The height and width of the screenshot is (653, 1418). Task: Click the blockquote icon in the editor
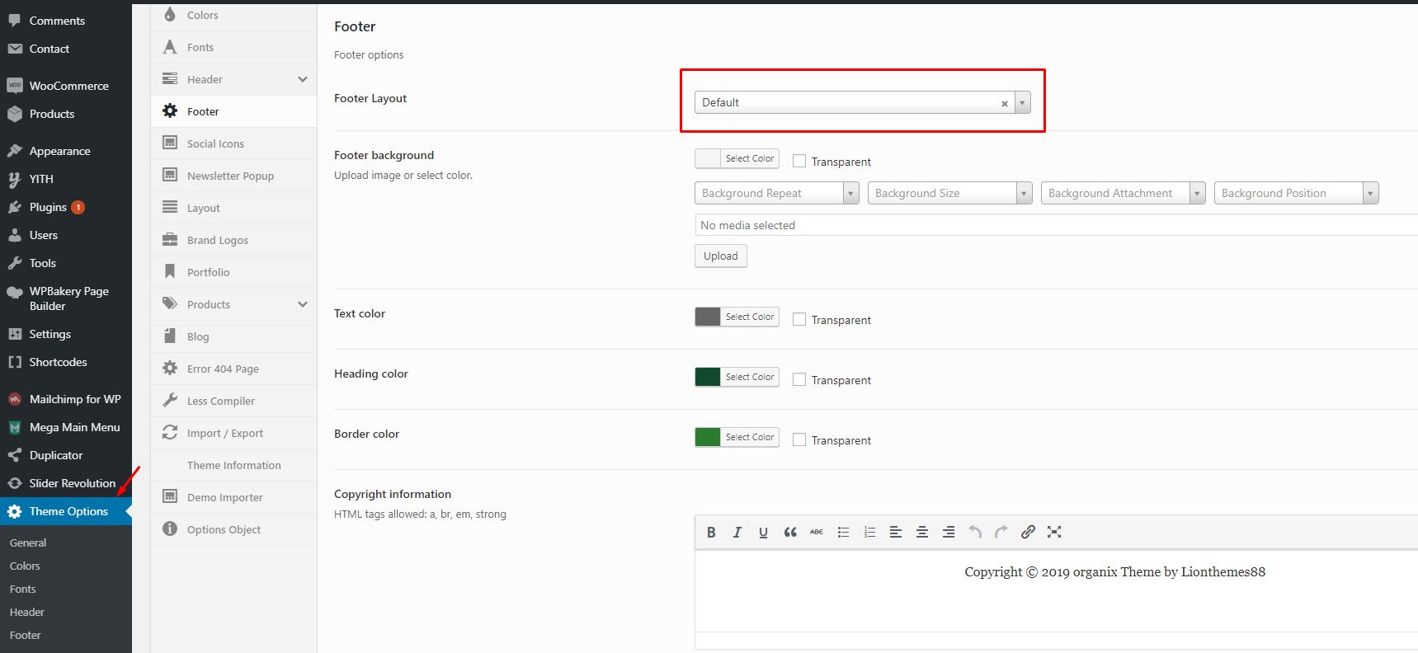point(789,533)
